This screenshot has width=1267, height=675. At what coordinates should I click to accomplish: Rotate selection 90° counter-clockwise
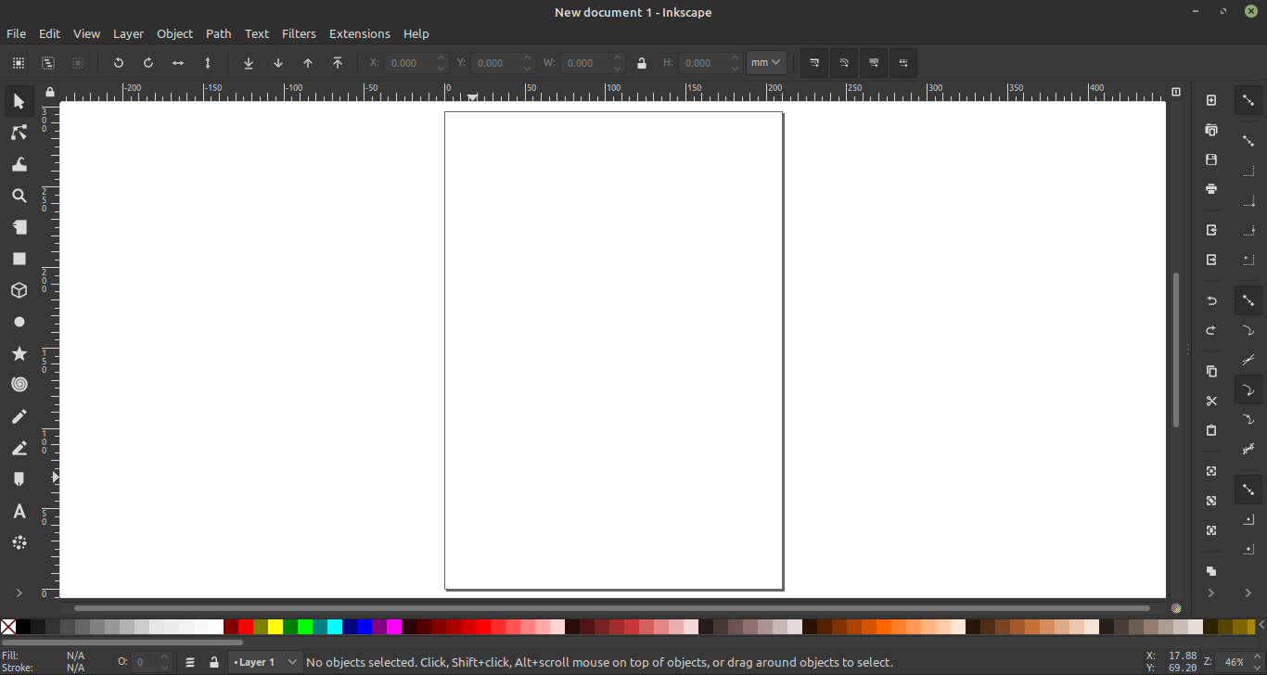119,63
